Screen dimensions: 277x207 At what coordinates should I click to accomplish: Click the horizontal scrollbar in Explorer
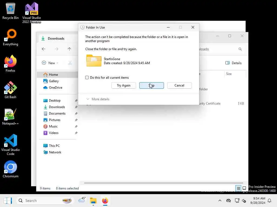[163, 183]
